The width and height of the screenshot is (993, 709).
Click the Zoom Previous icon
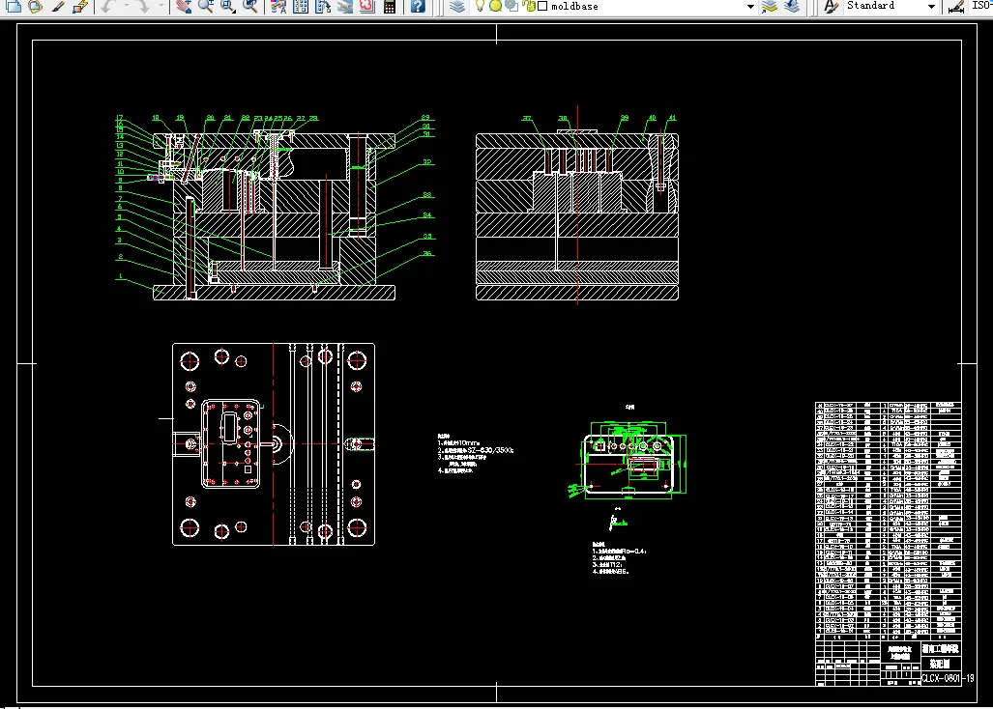tap(250, 6)
